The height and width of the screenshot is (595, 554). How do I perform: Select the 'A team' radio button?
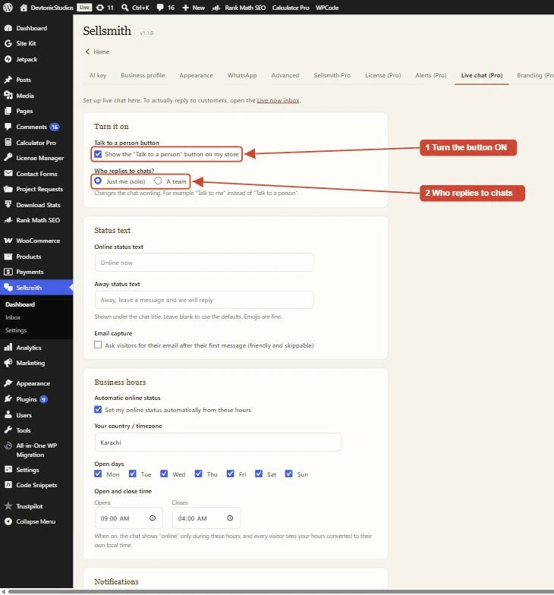158,181
